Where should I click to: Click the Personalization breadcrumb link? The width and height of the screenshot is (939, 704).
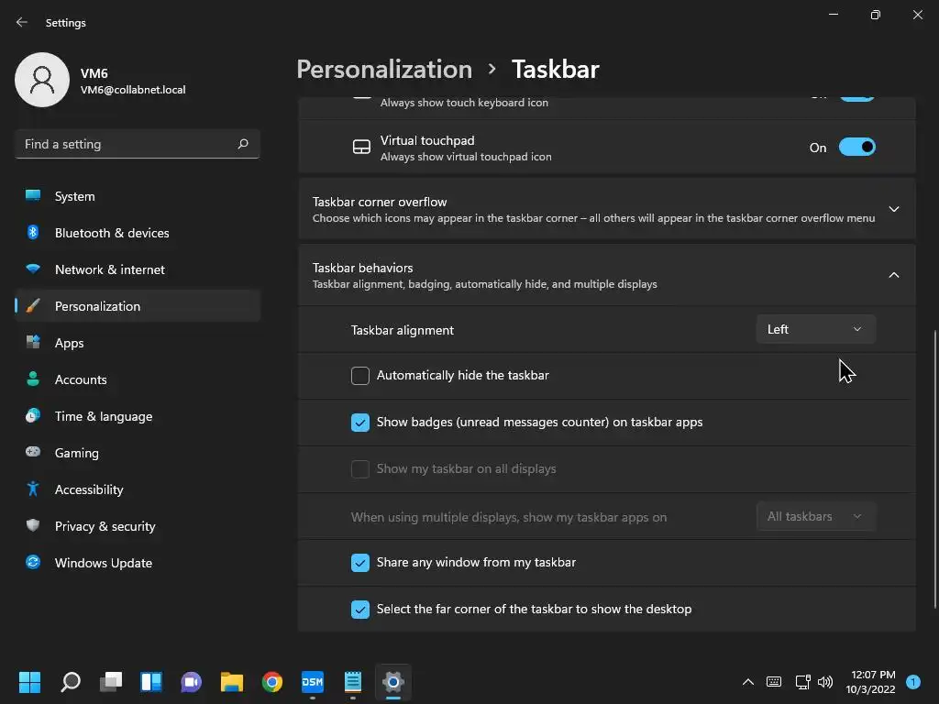click(x=384, y=69)
